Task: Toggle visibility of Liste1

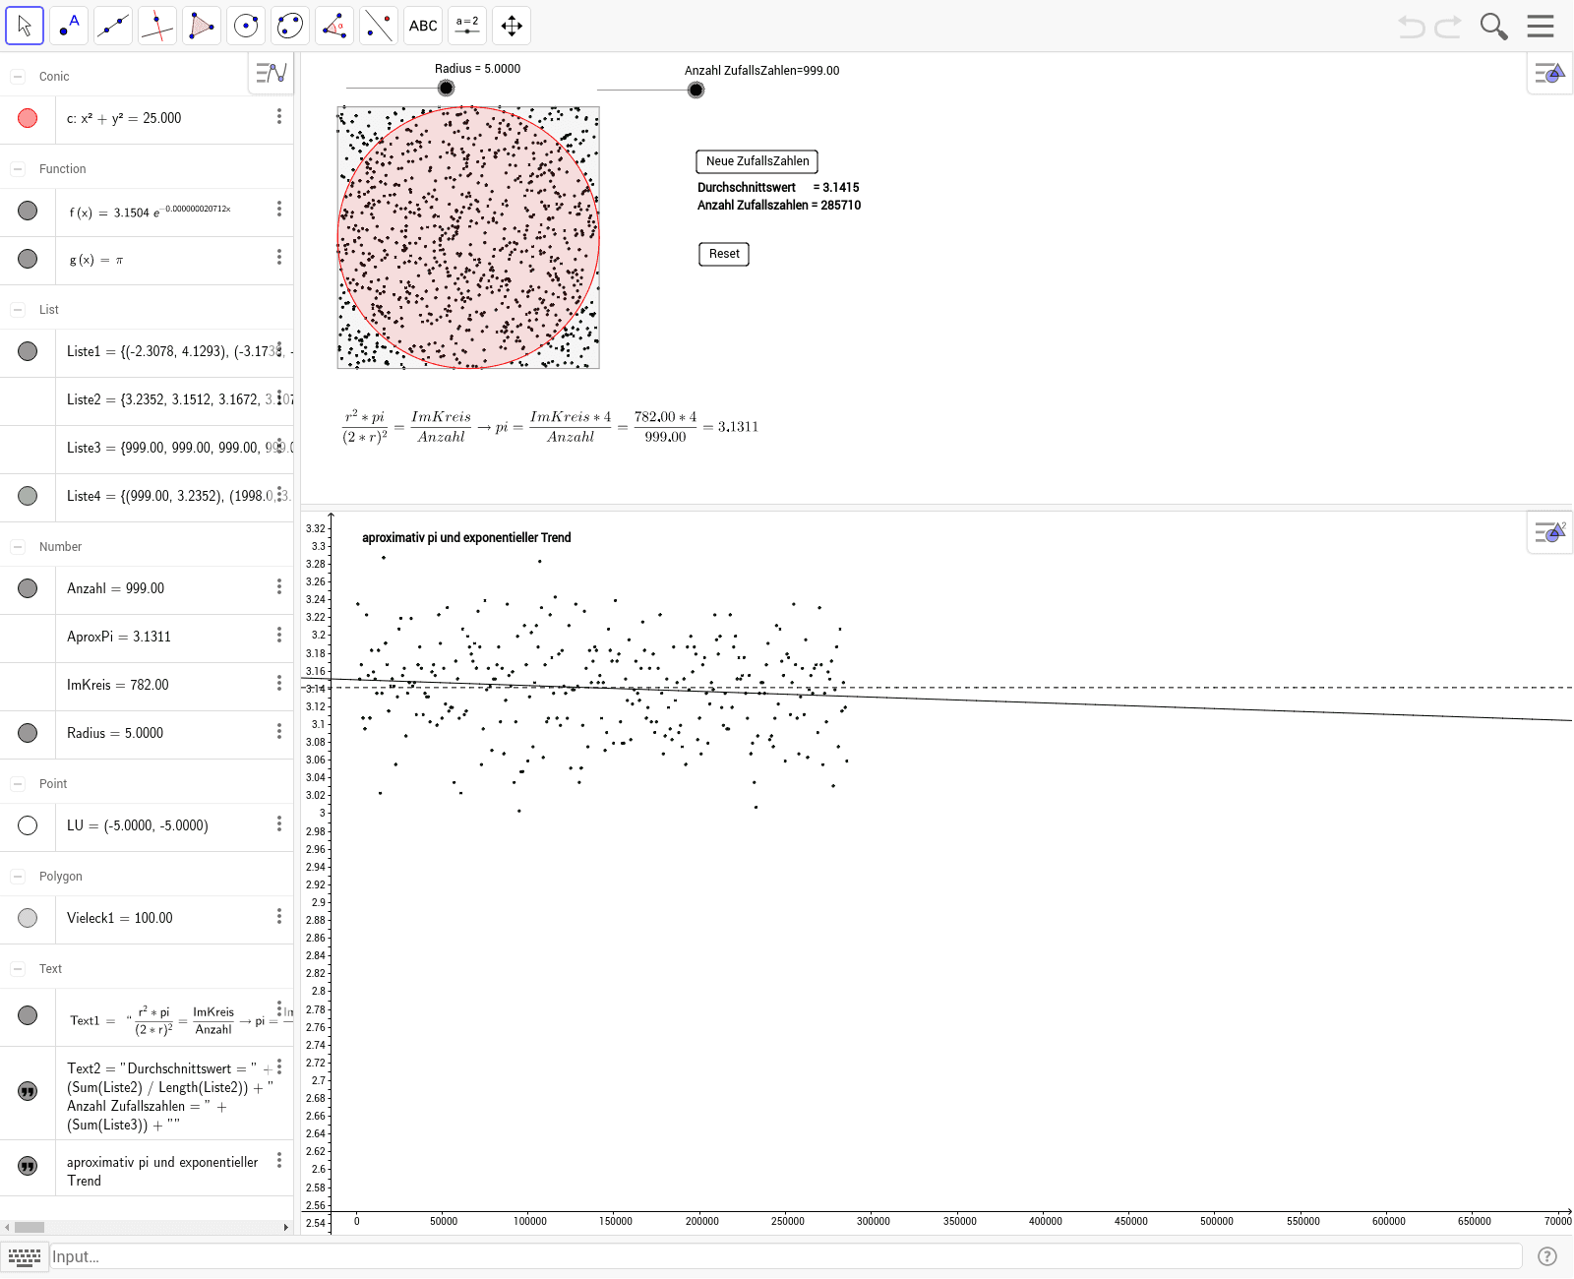Action: (x=28, y=351)
